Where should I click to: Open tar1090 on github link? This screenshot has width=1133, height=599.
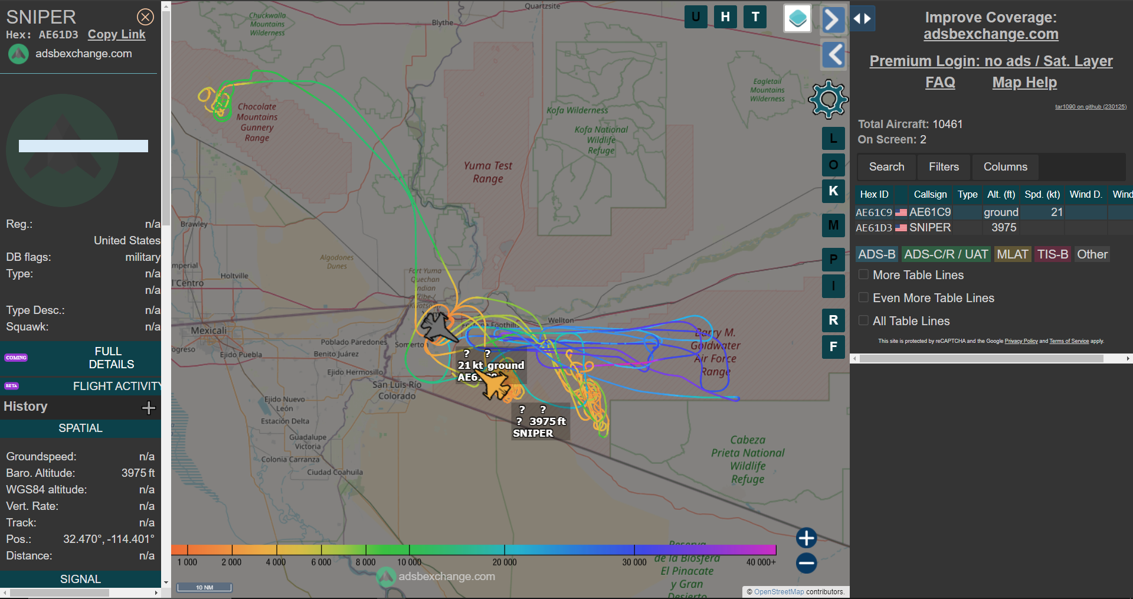tap(1091, 107)
